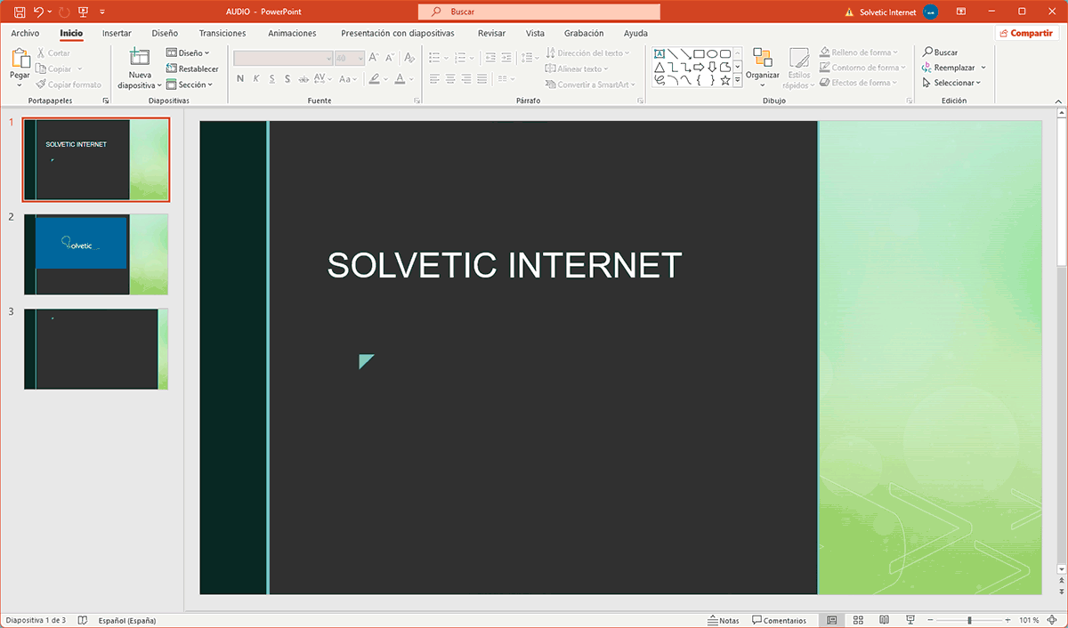
Task: Open the slide Diseño layout dropdown
Action: (188, 53)
